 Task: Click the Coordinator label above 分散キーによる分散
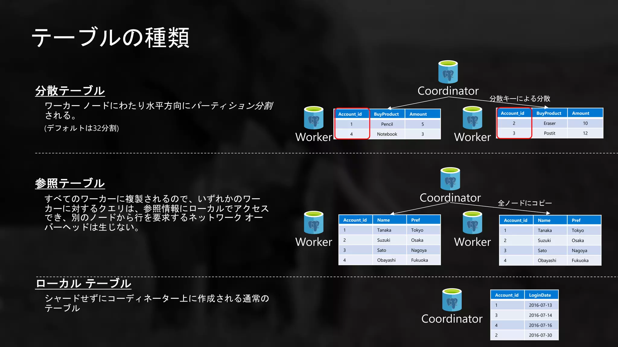point(448,91)
